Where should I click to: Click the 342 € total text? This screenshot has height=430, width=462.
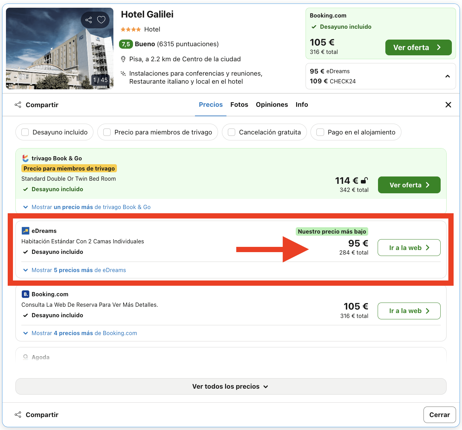(x=354, y=190)
